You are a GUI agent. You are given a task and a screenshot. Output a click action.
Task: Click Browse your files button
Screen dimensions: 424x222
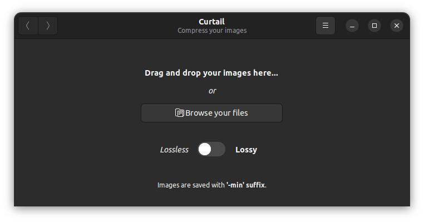[x=211, y=113]
